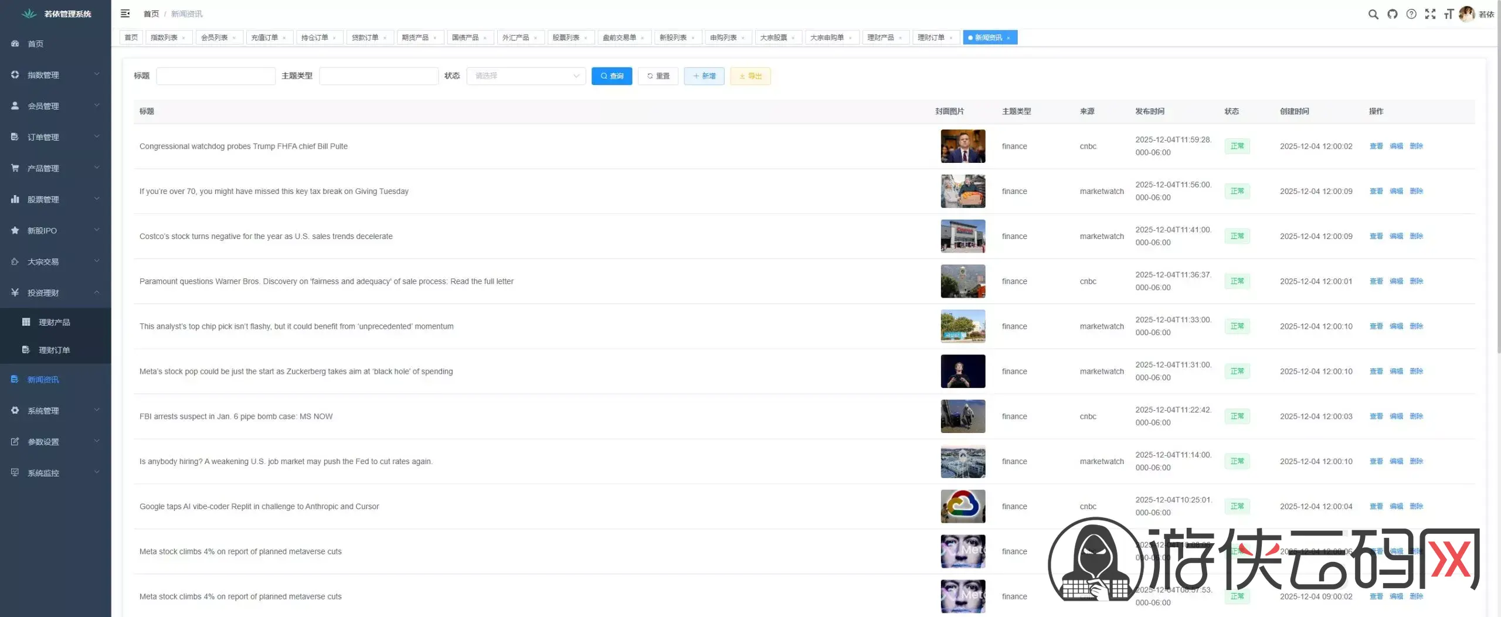The height and width of the screenshot is (617, 1501).
Task: Switch to the 贷款订单 tab
Action: point(369,38)
